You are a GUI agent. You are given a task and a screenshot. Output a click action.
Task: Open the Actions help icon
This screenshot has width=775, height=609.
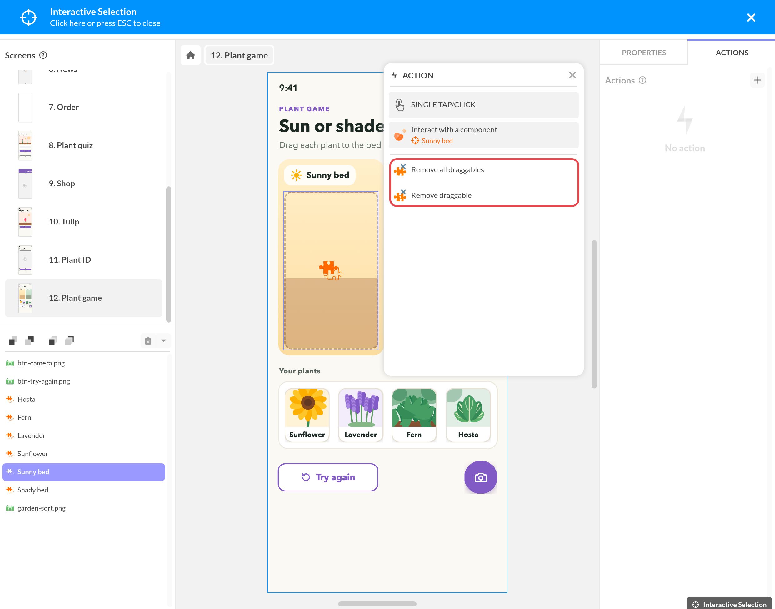click(642, 80)
